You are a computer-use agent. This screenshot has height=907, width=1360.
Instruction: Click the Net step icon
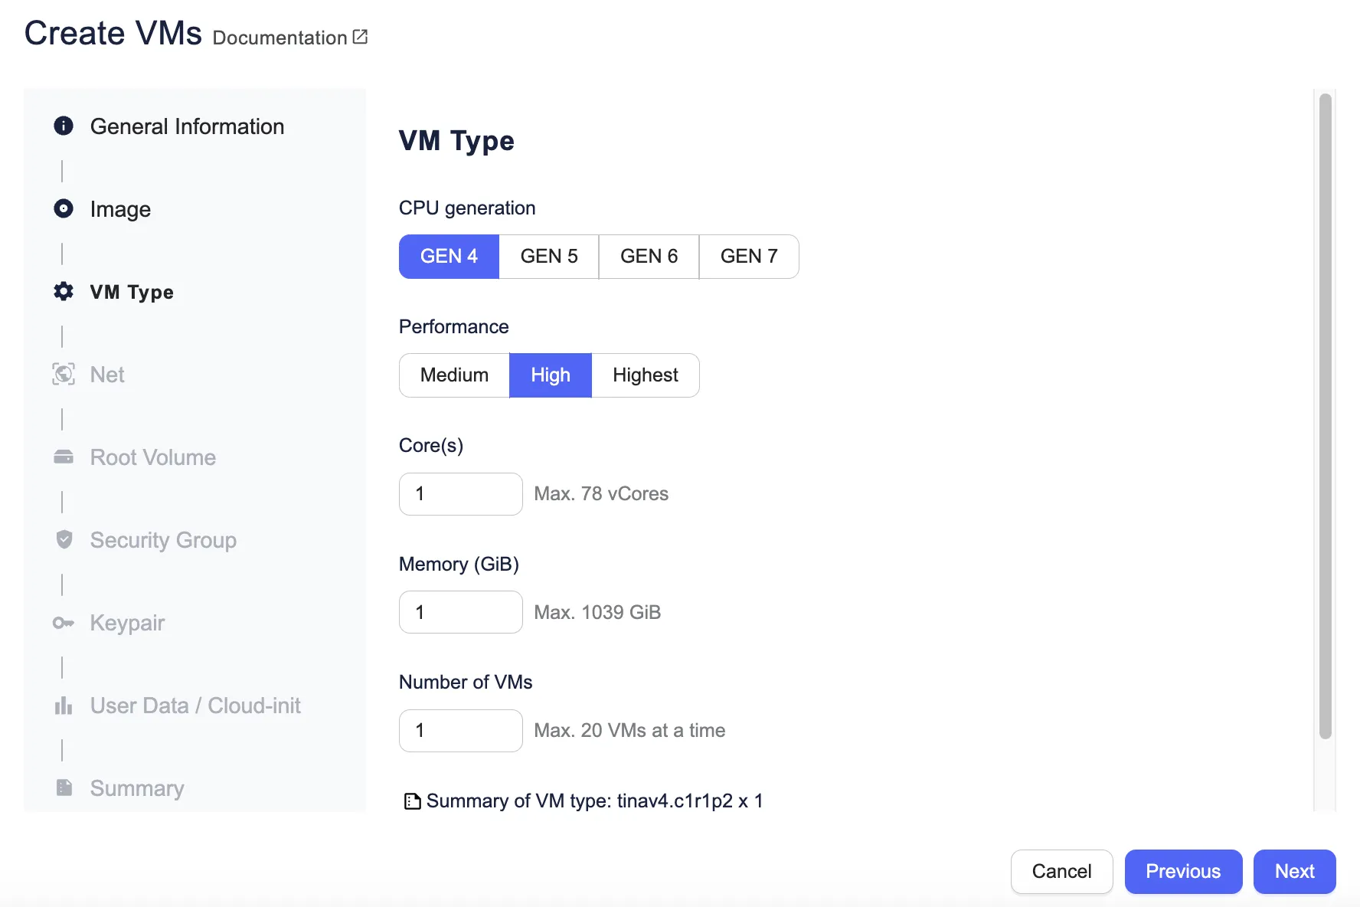coord(64,375)
